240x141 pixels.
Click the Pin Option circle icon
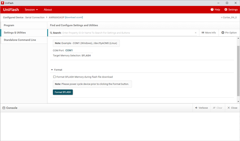tap(223, 33)
